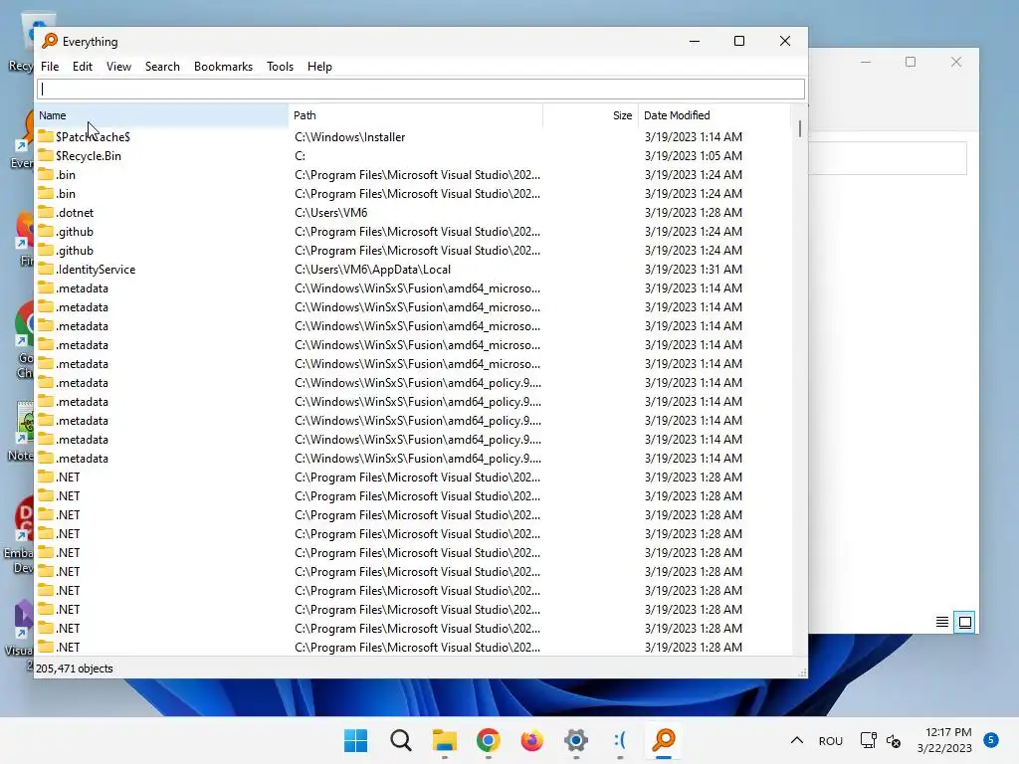The width and height of the screenshot is (1019, 764).
Task: Select the .IdentityService folder icon
Action: (46, 269)
